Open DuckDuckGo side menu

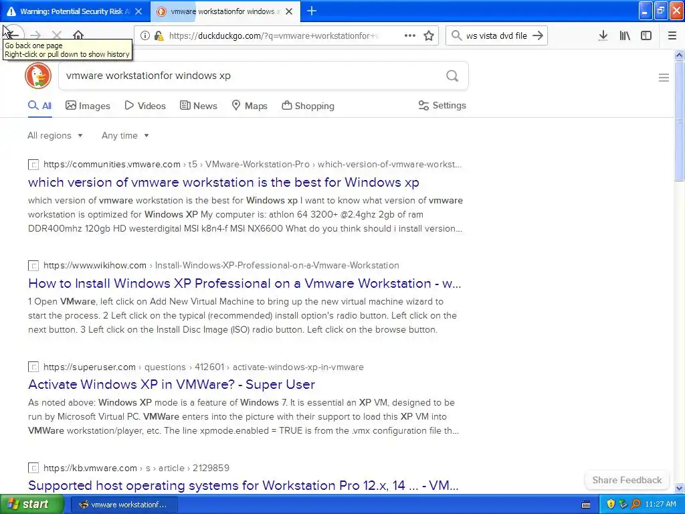664,78
